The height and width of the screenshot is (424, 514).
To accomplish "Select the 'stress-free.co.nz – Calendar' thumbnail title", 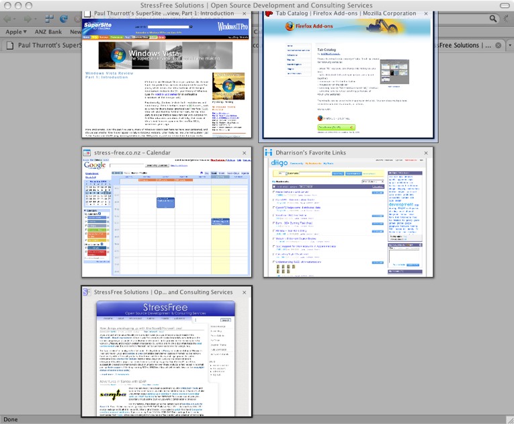I will point(132,153).
